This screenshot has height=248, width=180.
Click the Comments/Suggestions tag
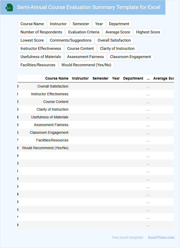pos(71,40)
